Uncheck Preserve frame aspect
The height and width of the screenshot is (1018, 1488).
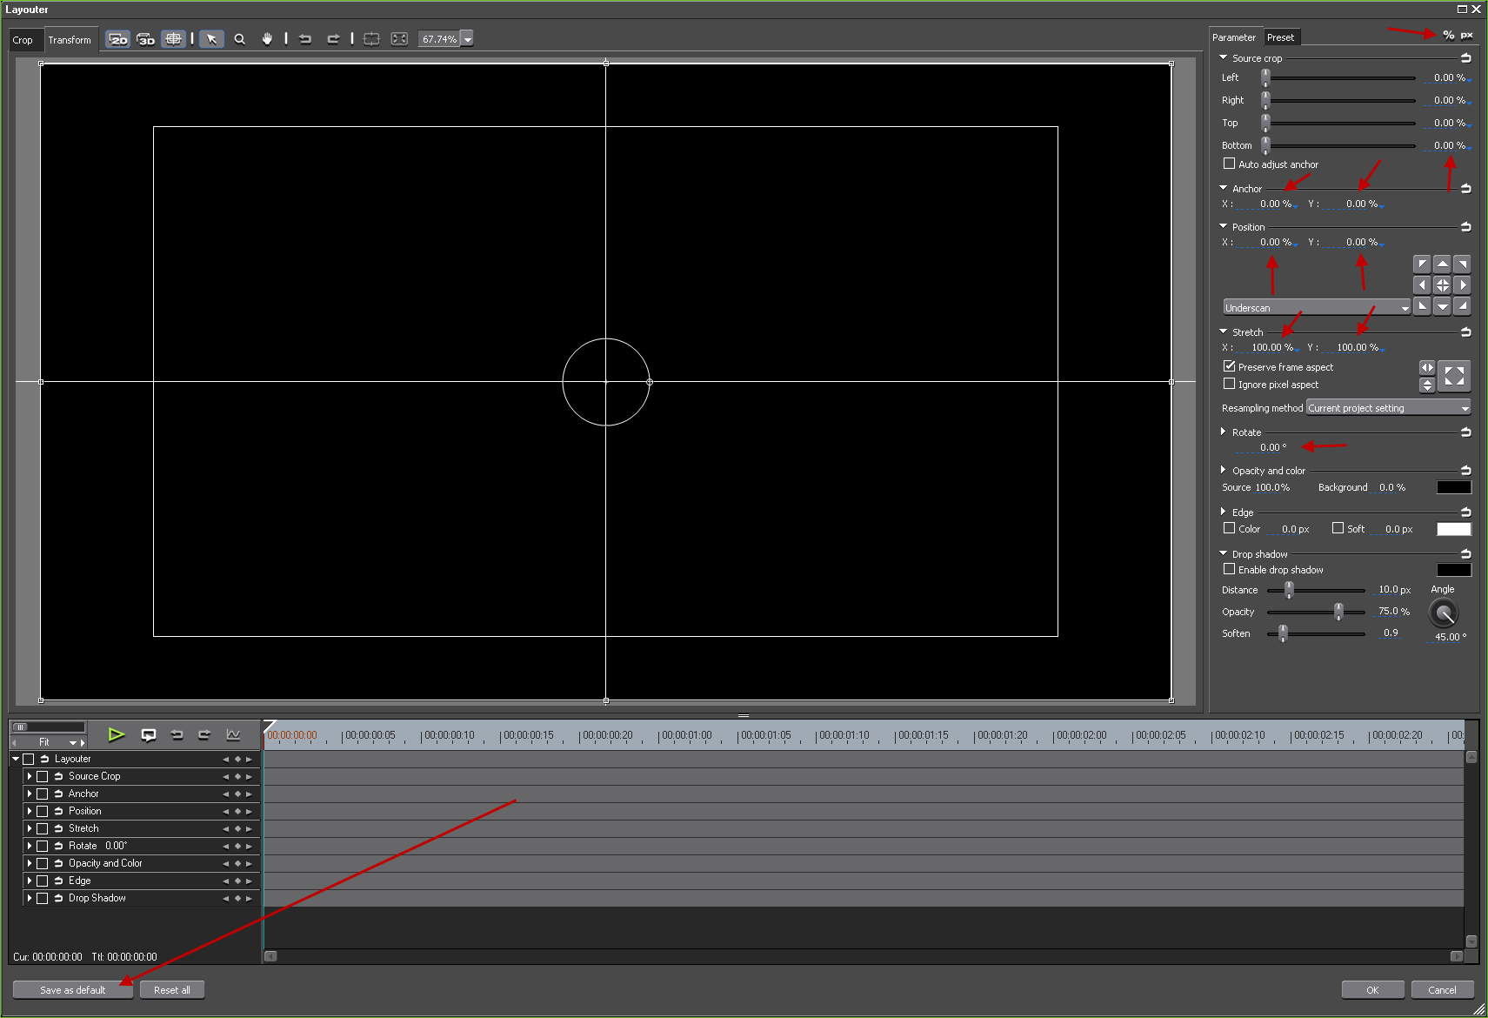1229,367
